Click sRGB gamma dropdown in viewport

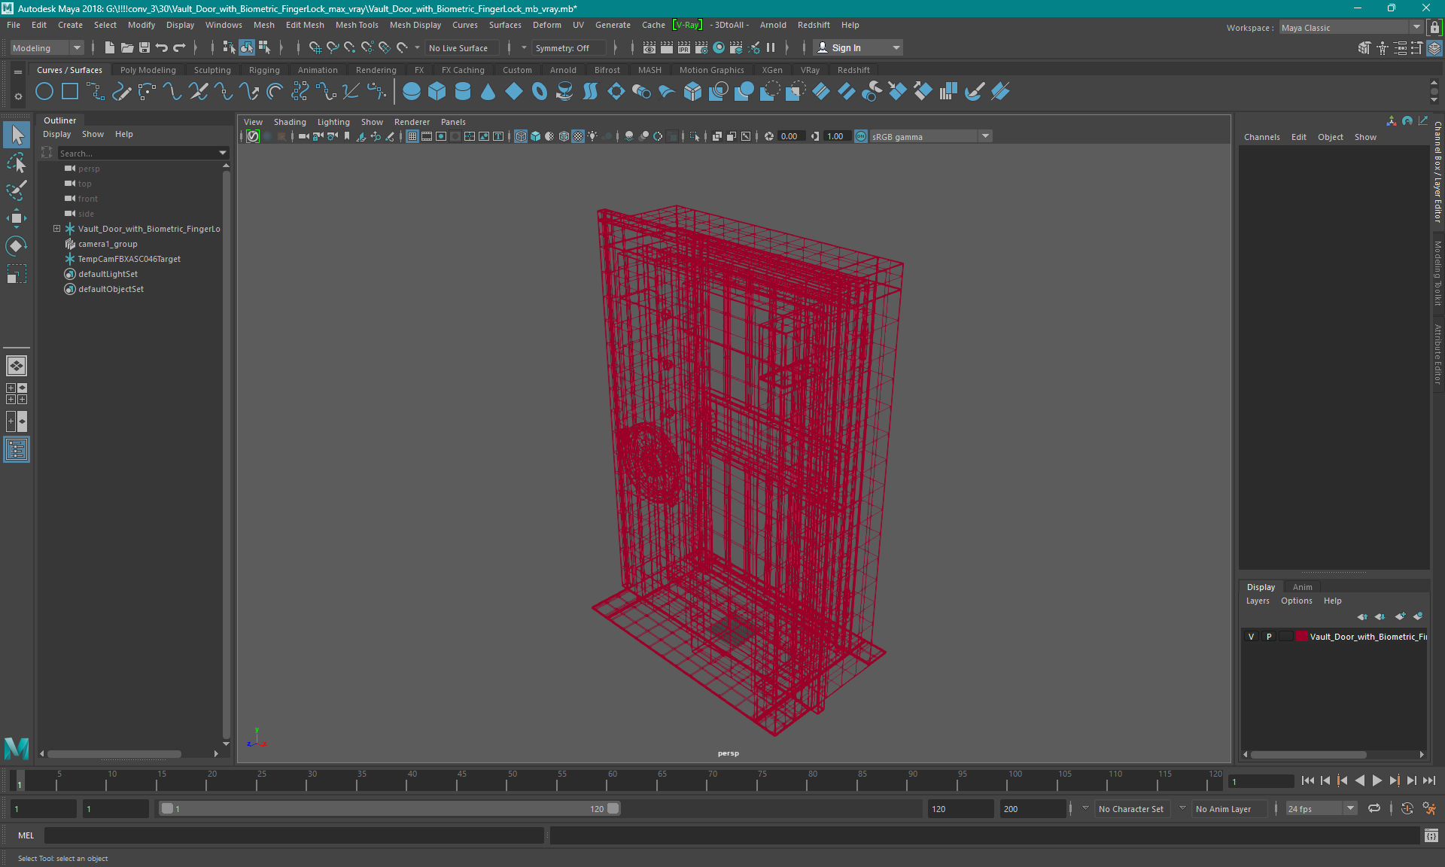point(984,135)
